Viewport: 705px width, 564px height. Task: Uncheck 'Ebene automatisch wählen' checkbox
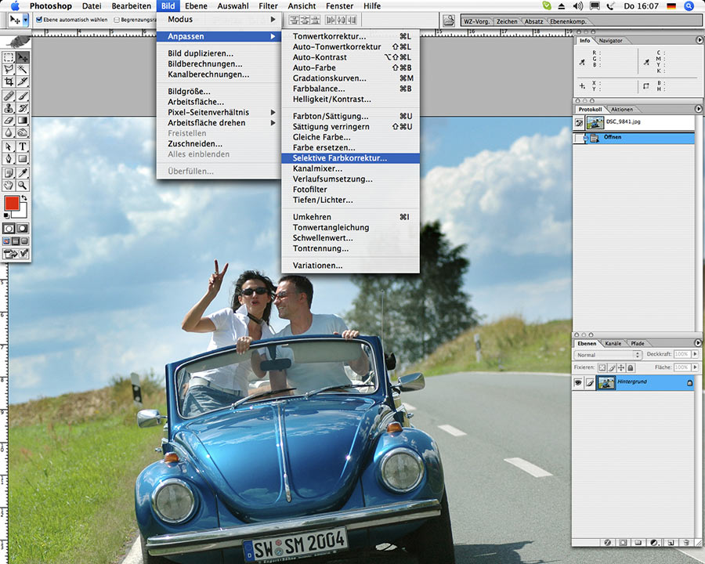click(x=39, y=20)
